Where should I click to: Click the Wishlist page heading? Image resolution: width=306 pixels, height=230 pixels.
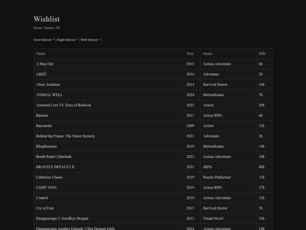(46, 19)
